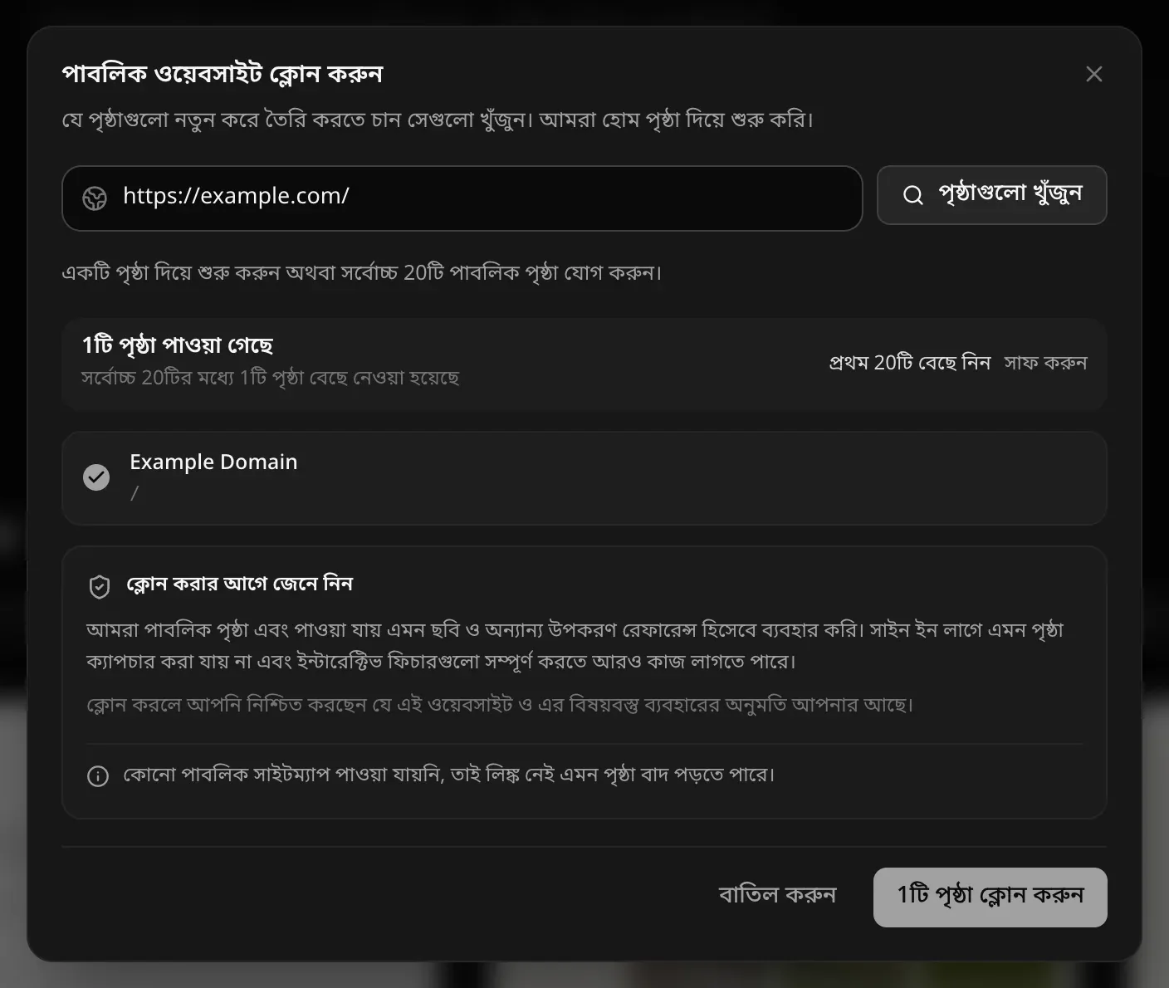Clear the selection with সাফ করুন

pyautogui.click(x=1045, y=363)
